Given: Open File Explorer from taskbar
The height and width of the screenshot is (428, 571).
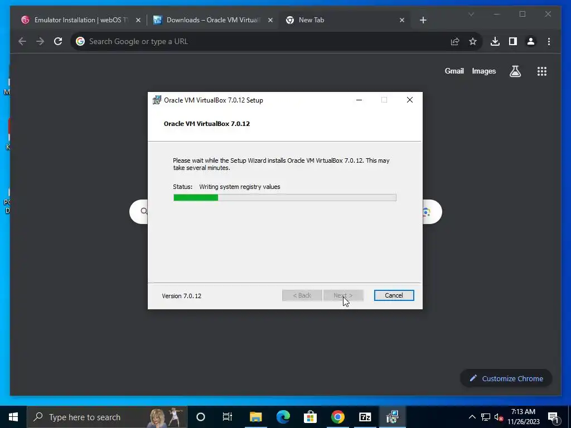Looking at the screenshot, I should click(x=255, y=417).
